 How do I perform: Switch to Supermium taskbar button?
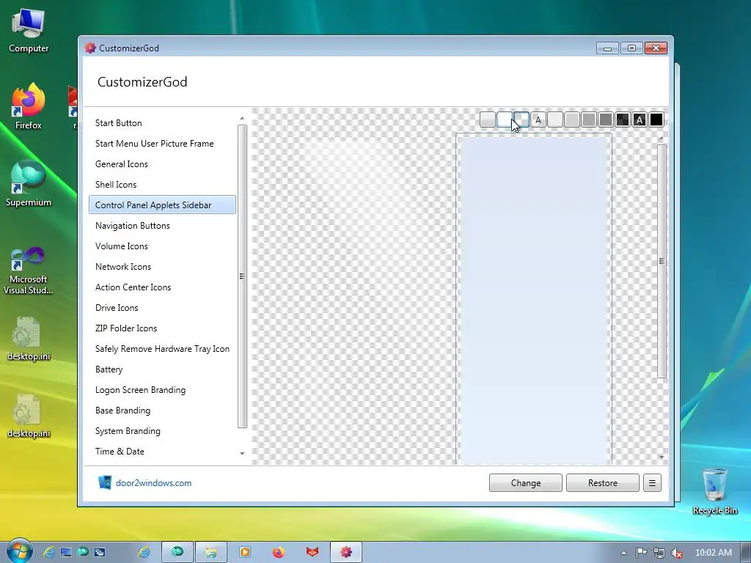(x=177, y=552)
